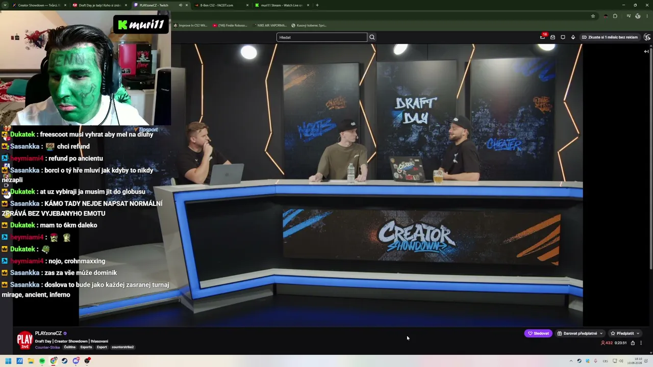The height and width of the screenshot is (367, 653).
Task: Select the Čeština stream tag
Action: tap(70, 347)
